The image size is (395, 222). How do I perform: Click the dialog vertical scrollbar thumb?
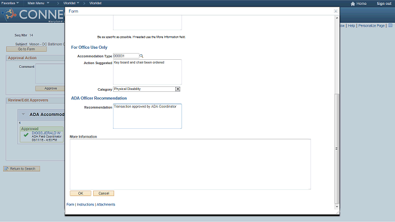(x=337, y=149)
